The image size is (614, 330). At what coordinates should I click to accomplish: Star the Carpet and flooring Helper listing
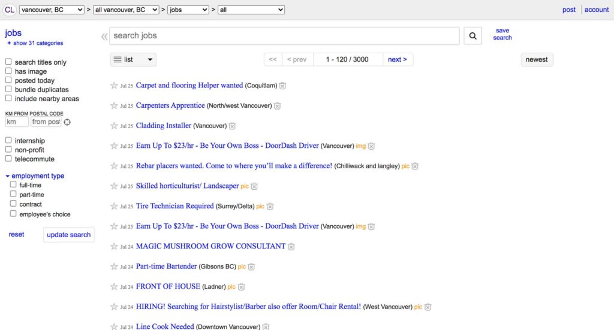pos(114,86)
